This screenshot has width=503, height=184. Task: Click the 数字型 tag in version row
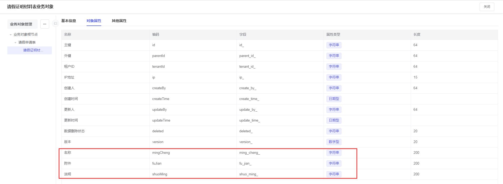pyautogui.click(x=334, y=142)
